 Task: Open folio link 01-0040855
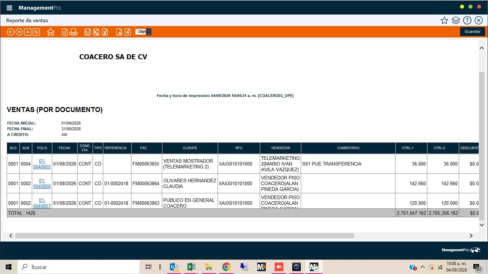42,164
